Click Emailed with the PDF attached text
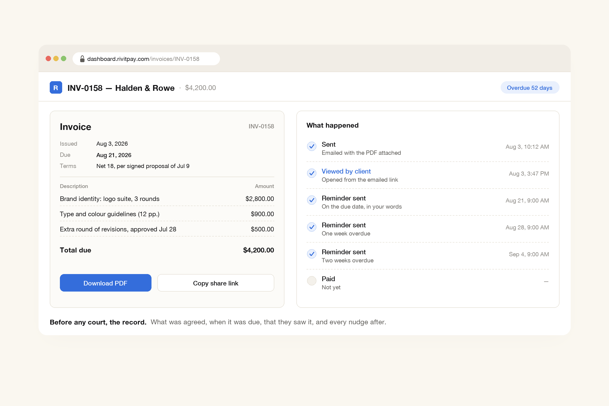Image resolution: width=609 pixels, height=406 pixels. [361, 153]
